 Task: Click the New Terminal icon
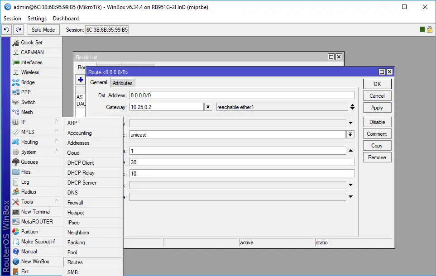(16, 212)
